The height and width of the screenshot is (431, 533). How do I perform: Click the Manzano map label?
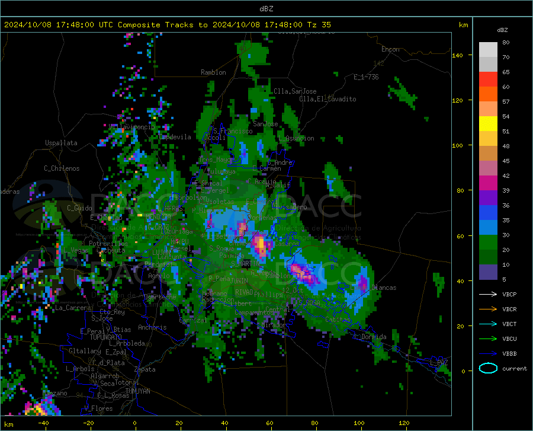click(x=54, y=393)
